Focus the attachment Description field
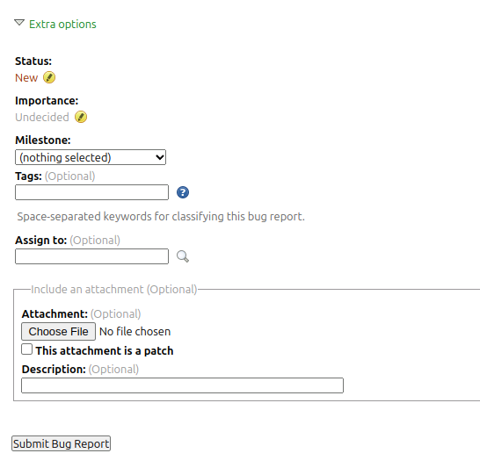 point(183,385)
